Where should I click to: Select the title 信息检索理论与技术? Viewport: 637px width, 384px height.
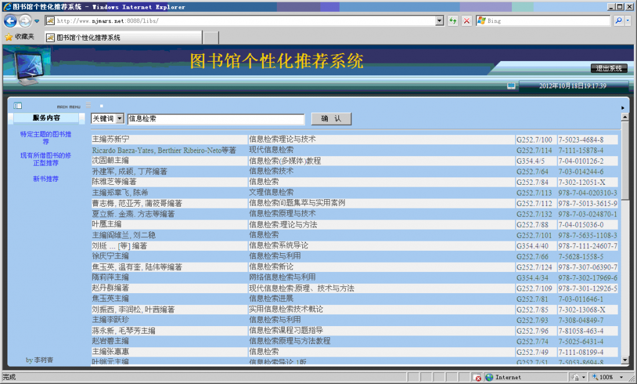[x=282, y=139]
